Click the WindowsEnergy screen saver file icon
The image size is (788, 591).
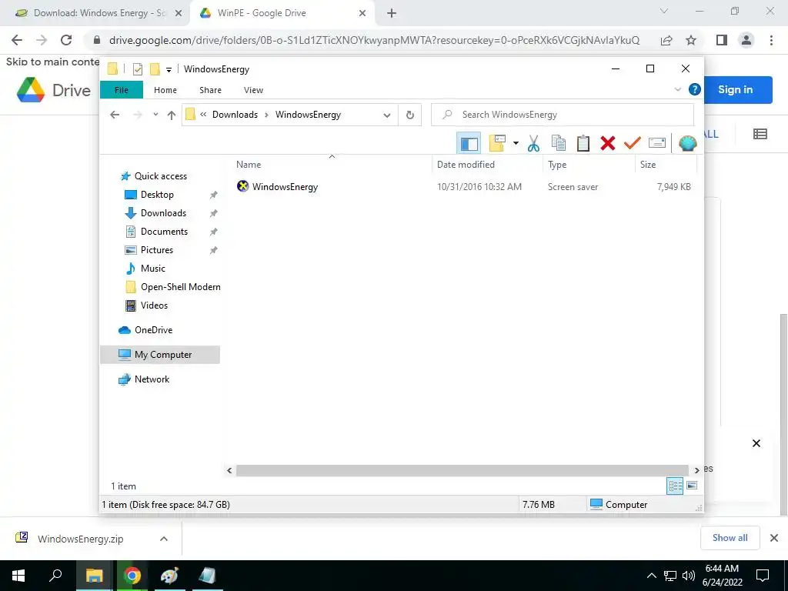pyautogui.click(x=242, y=186)
